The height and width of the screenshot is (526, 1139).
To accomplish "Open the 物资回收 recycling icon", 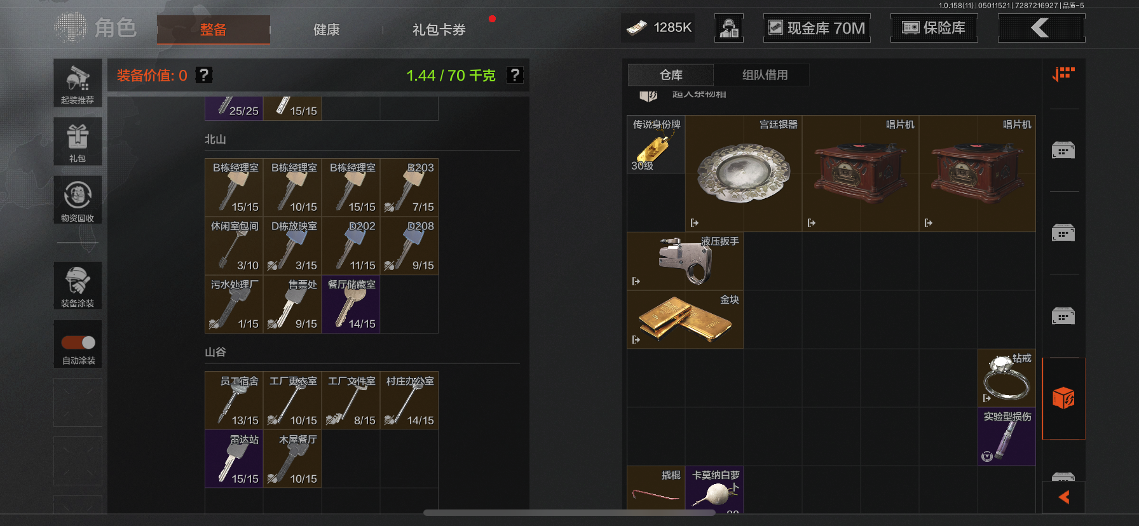I will pos(78,200).
